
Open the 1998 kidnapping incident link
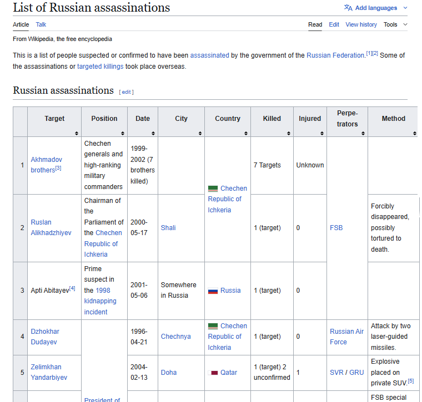100,301
